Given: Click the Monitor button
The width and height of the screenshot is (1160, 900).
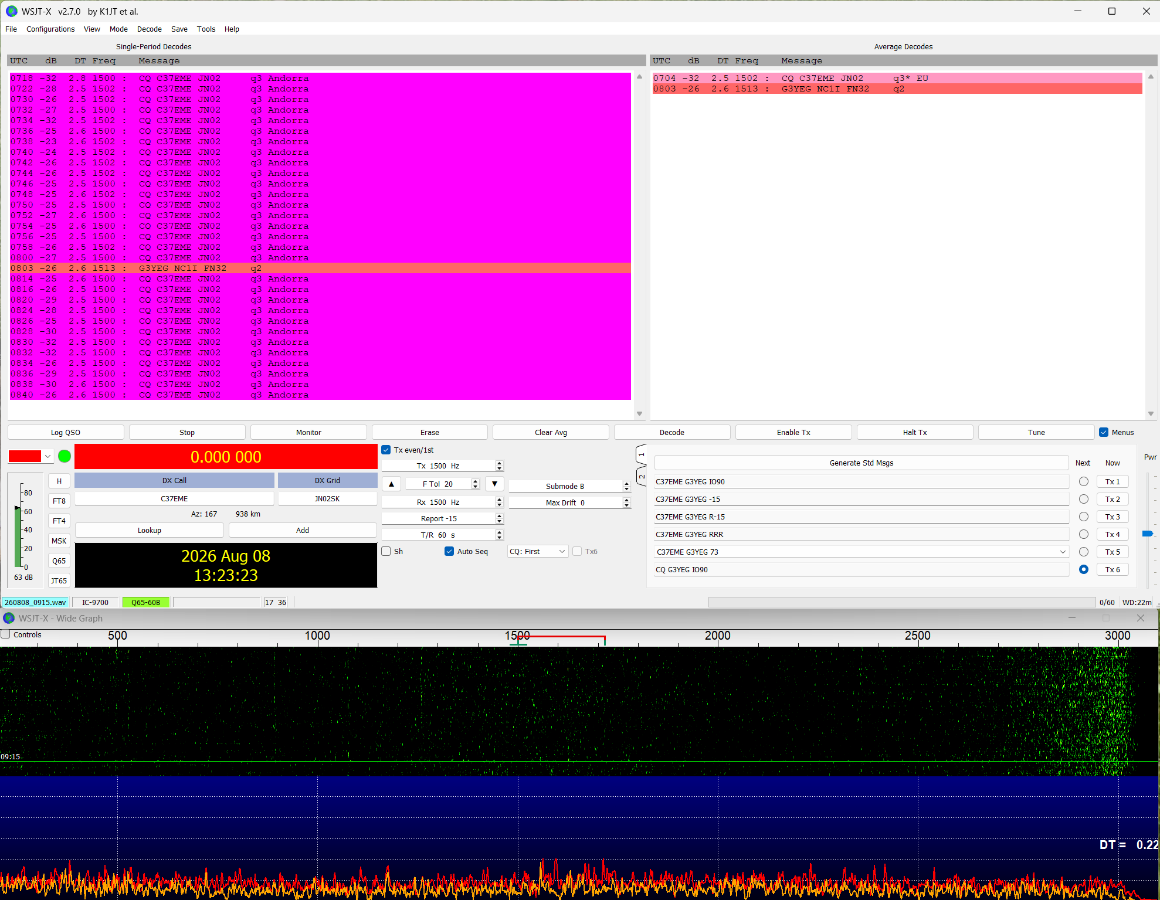Looking at the screenshot, I should pos(308,433).
